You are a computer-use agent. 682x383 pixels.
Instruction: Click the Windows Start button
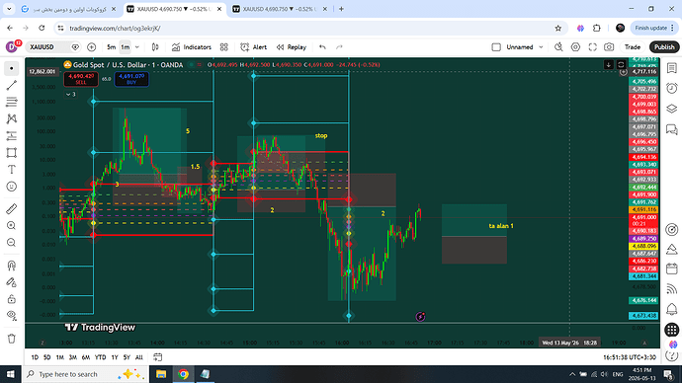pyautogui.click(x=11, y=374)
